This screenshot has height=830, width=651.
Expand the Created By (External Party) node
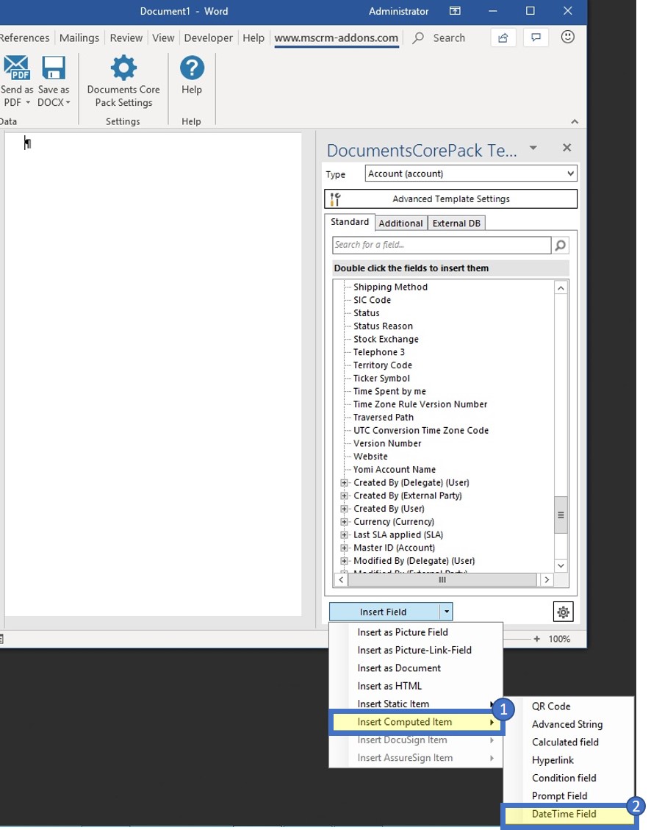[345, 496]
